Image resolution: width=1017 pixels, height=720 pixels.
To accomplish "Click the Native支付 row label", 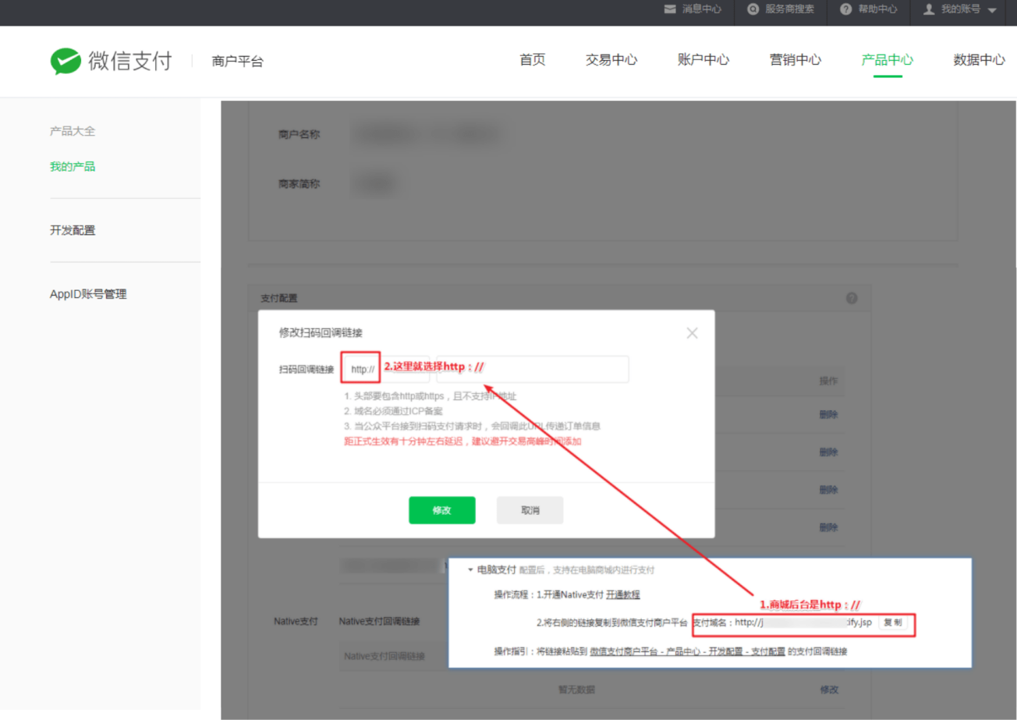I will pyautogui.click(x=296, y=622).
